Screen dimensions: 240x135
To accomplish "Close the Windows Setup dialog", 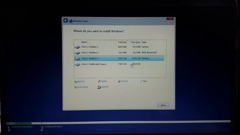I will point(170,18).
